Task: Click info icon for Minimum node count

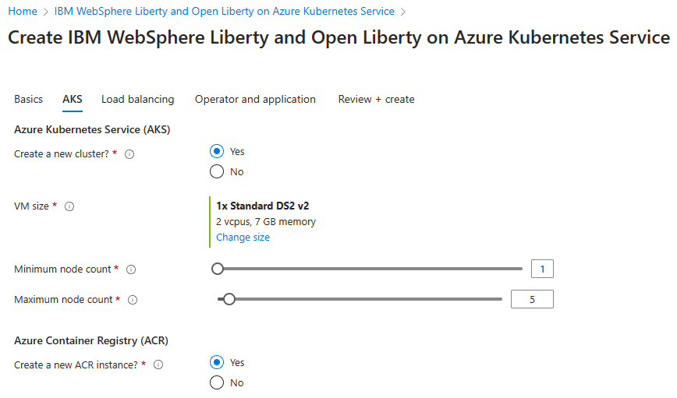Action: tap(131, 269)
